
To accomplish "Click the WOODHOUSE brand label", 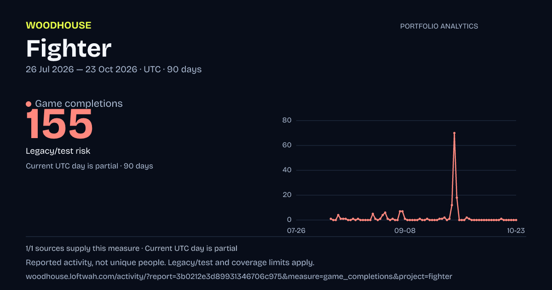I will (x=58, y=25).
